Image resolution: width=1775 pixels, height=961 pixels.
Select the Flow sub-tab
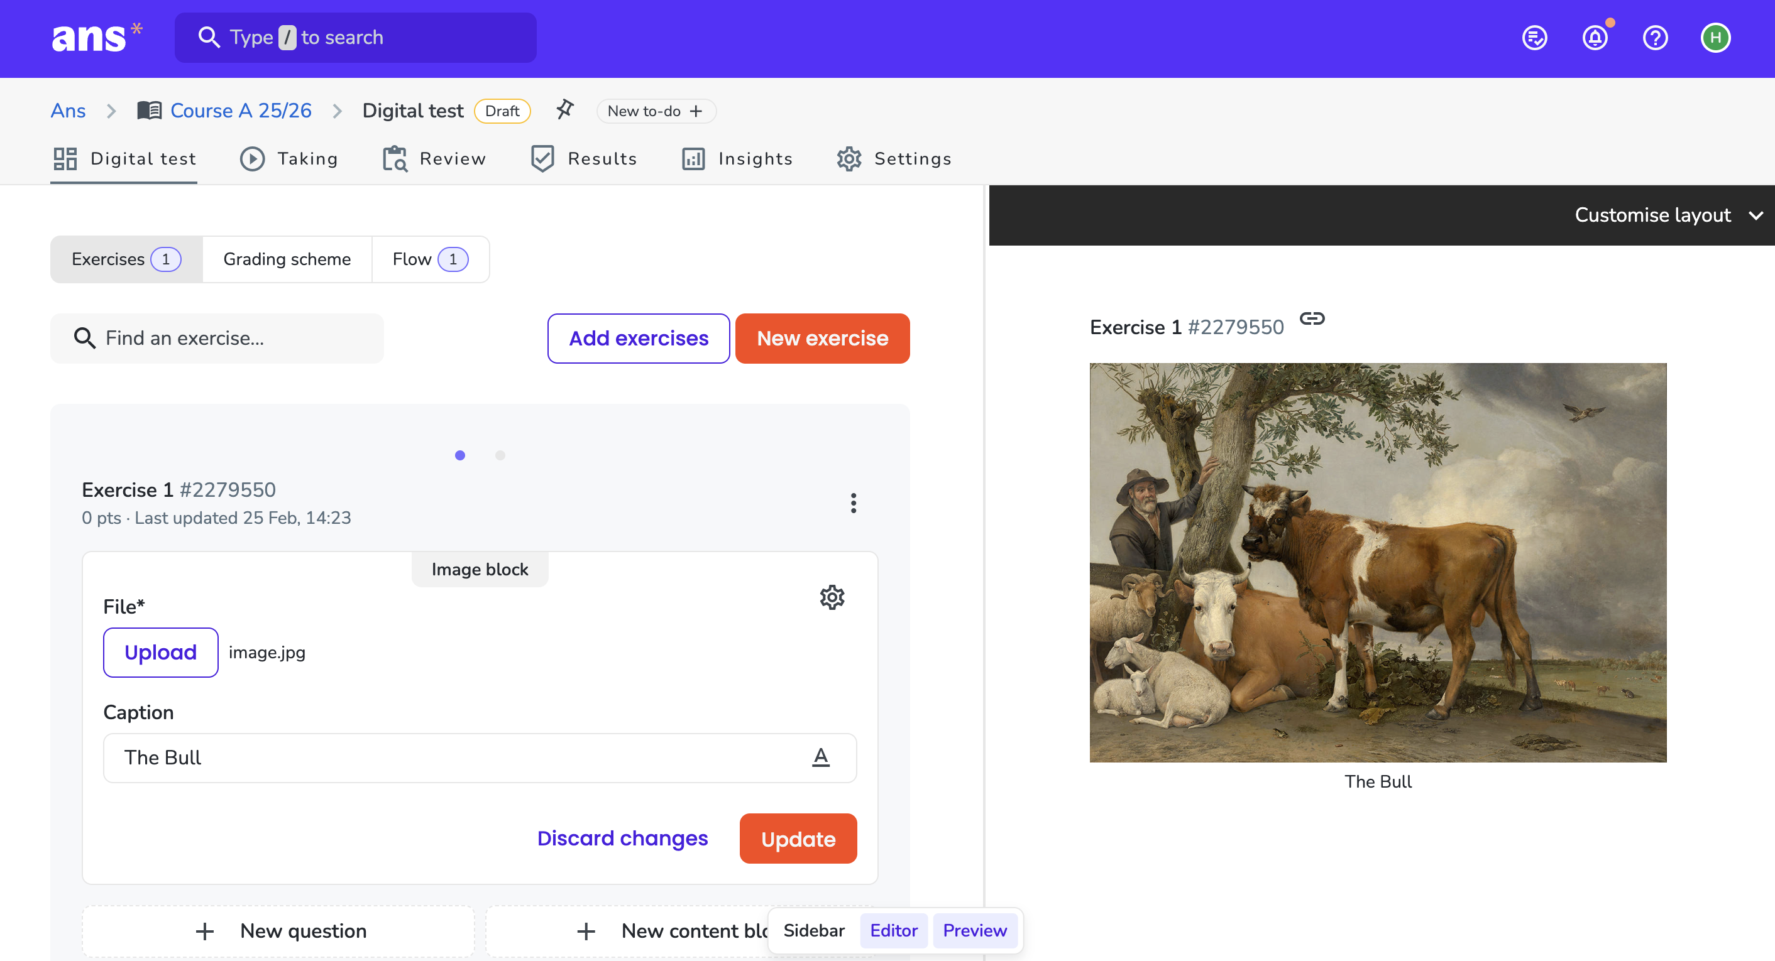(x=431, y=259)
